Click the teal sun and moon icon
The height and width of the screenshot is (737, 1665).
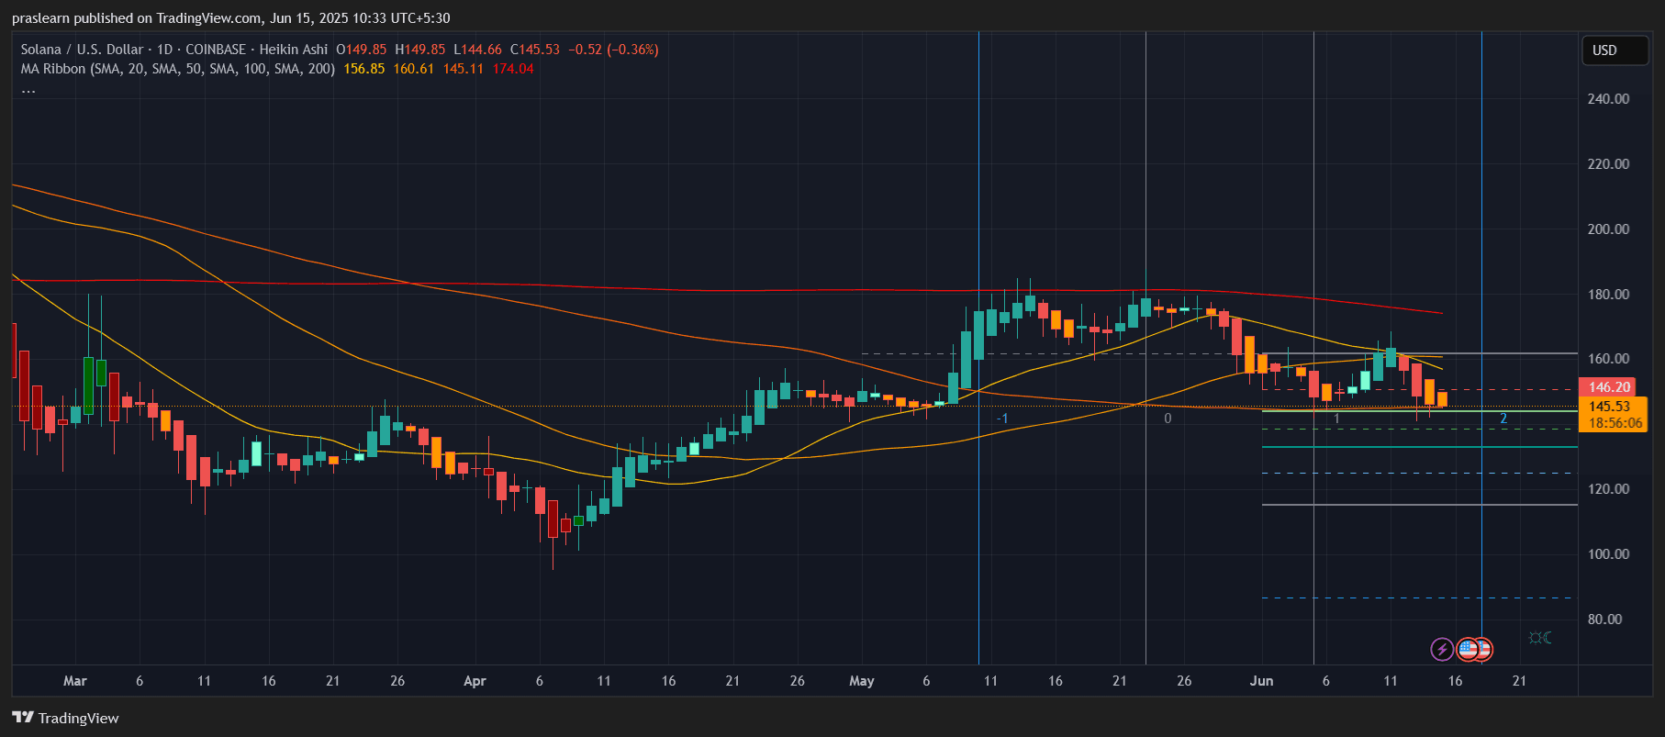(x=1540, y=638)
